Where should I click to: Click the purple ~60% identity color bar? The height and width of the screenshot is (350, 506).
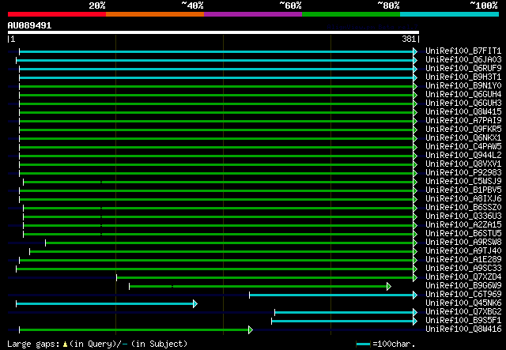pos(253,14)
